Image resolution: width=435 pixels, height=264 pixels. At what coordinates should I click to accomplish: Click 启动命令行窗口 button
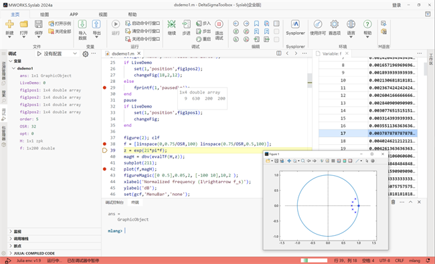tap(143, 23)
